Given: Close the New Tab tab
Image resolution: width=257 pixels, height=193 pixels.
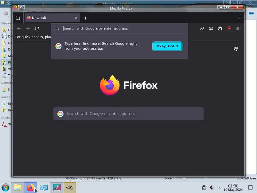Looking at the screenshot, I should (76, 18).
